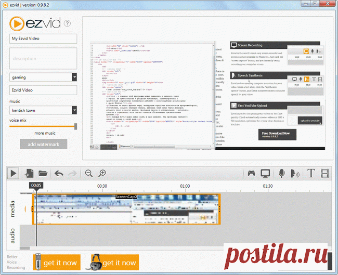Click into the description field
Screen dimensions: 338x275
pyautogui.click(x=43, y=58)
